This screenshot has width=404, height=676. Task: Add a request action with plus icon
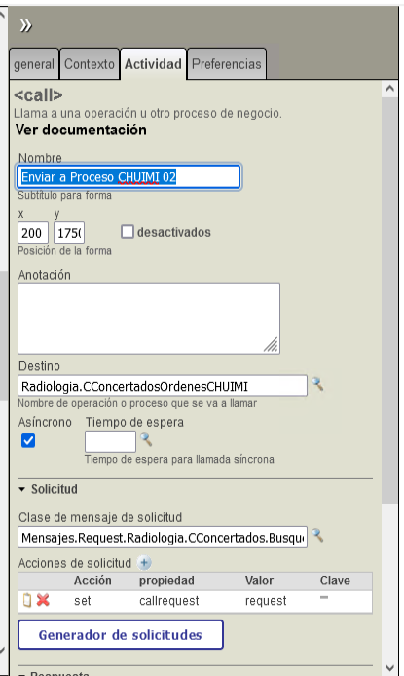(x=144, y=563)
